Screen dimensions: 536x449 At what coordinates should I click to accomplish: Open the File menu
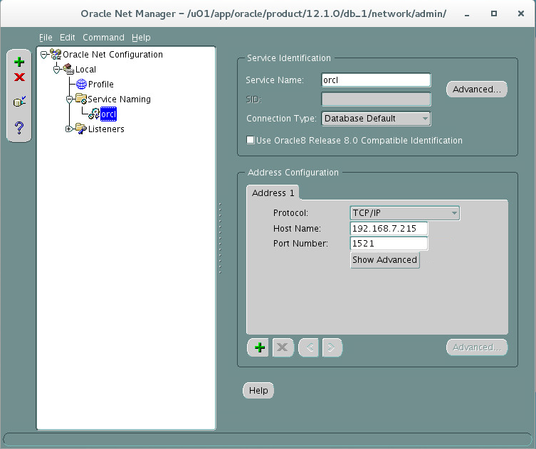pyautogui.click(x=46, y=37)
